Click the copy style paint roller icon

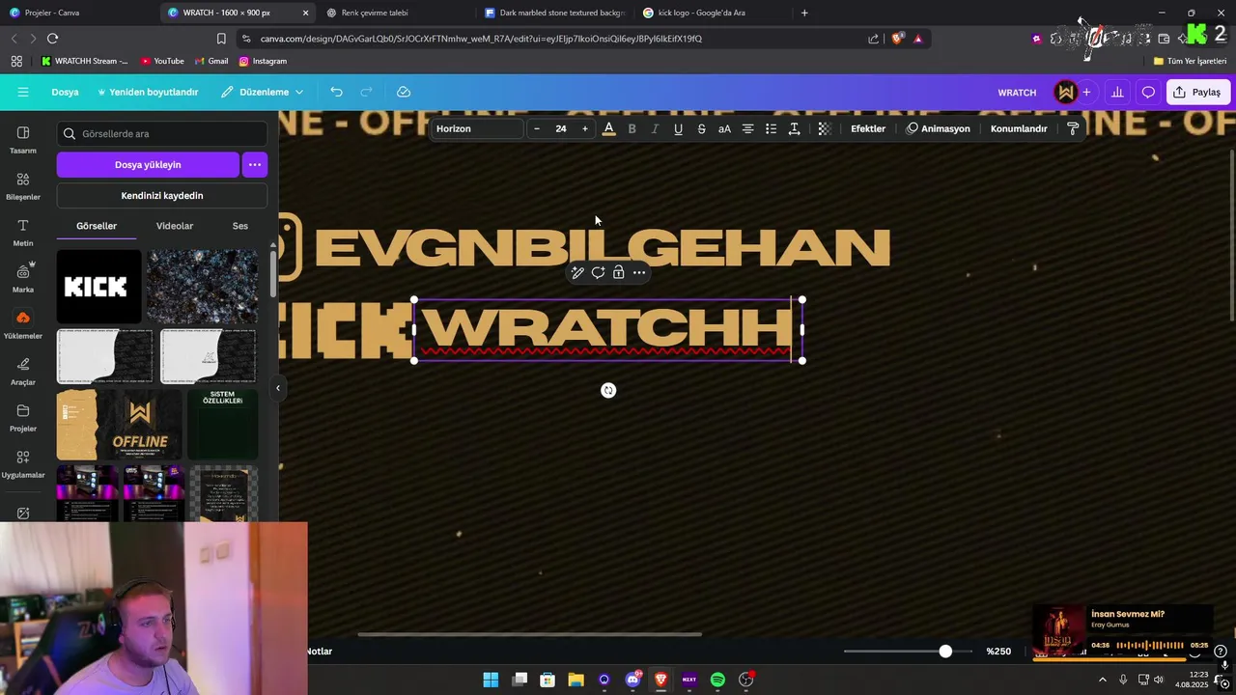coord(1073,128)
